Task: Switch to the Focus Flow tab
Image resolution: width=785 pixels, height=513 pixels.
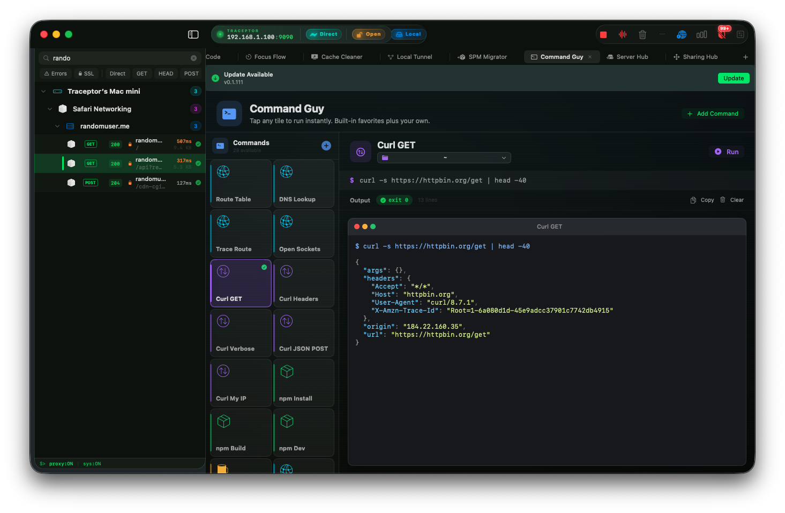Action: (x=266, y=57)
